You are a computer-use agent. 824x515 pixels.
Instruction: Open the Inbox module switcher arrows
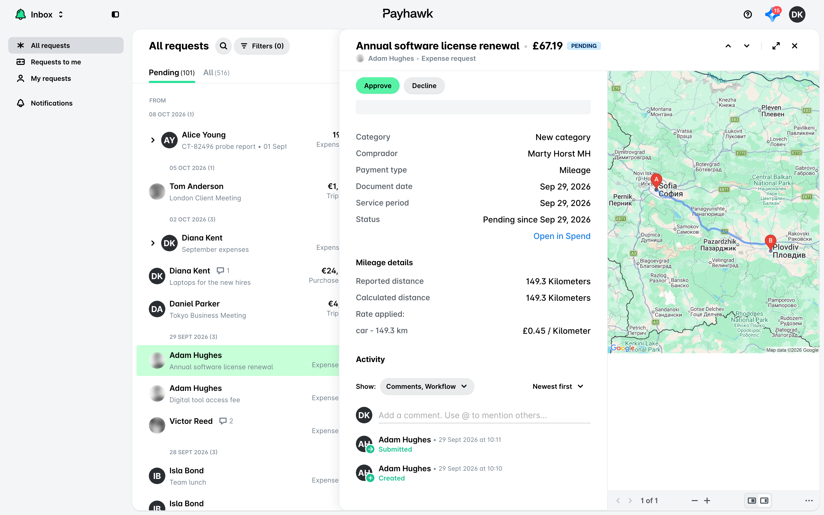point(61,14)
